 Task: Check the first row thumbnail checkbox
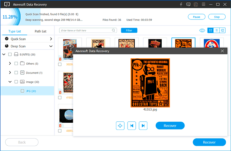coord(60,64)
